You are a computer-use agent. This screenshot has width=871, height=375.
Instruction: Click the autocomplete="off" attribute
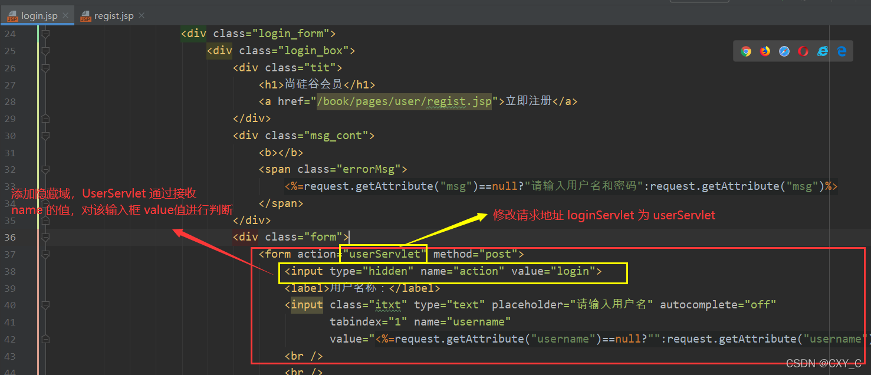pos(718,305)
